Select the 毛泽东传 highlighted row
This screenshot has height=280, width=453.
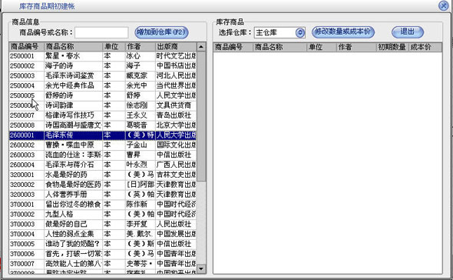[103, 135]
